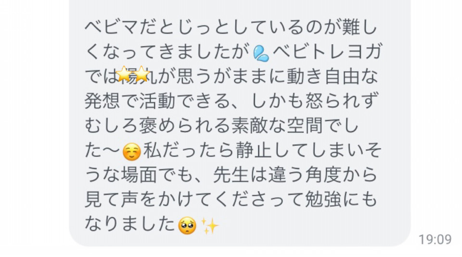Click the ベビトレヨガ text
Image resolution: width=462 pixels, height=257 pixels.
[327, 52]
